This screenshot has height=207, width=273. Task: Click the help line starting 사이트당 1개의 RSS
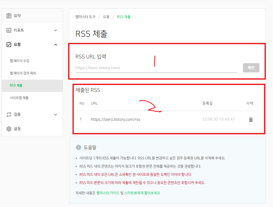pyautogui.click(x=153, y=158)
